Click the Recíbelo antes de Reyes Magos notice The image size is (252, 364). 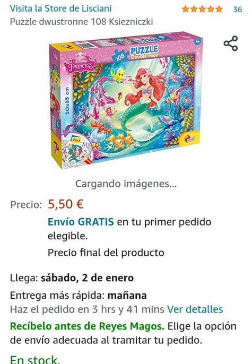87,326
